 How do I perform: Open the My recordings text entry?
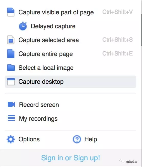38,119
